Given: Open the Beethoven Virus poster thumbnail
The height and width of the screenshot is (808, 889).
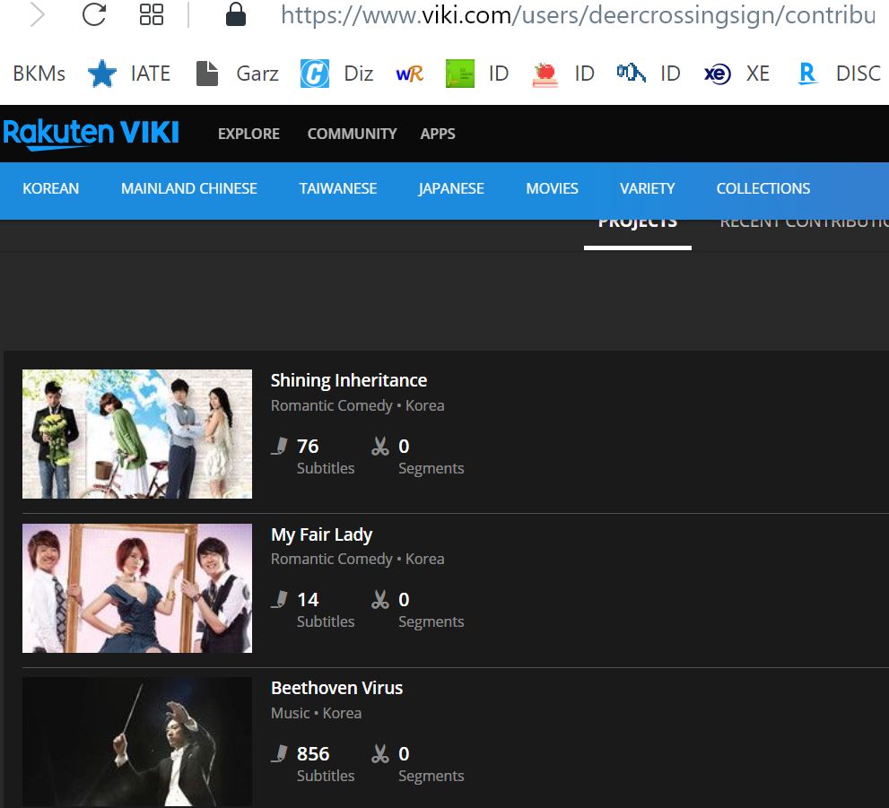Looking at the screenshot, I should [x=137, y=743].
